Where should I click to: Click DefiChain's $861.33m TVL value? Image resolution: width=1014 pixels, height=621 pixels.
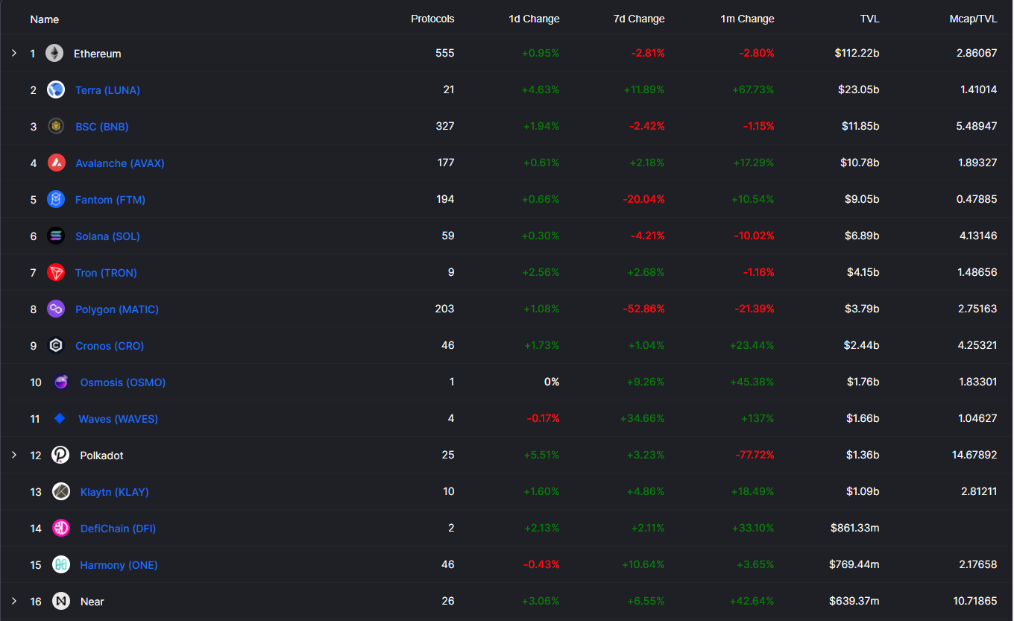point(855,528)
